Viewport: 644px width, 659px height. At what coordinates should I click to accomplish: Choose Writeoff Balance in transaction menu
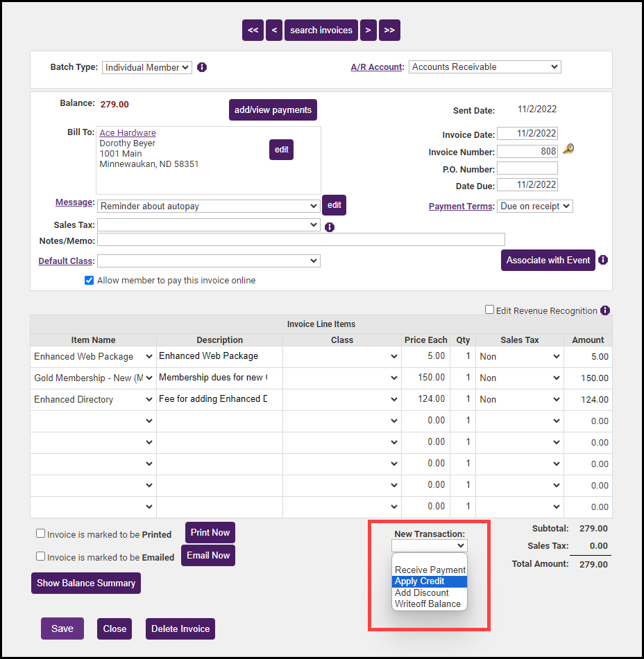click(427, 604)
